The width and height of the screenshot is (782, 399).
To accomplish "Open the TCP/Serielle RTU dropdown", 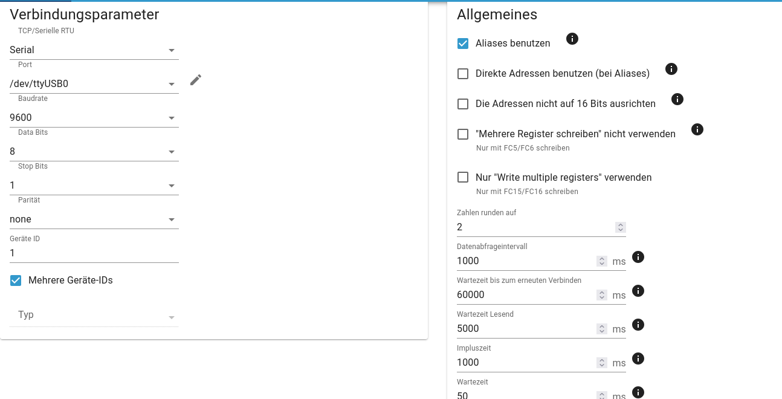I will click(x=94, y=50).
